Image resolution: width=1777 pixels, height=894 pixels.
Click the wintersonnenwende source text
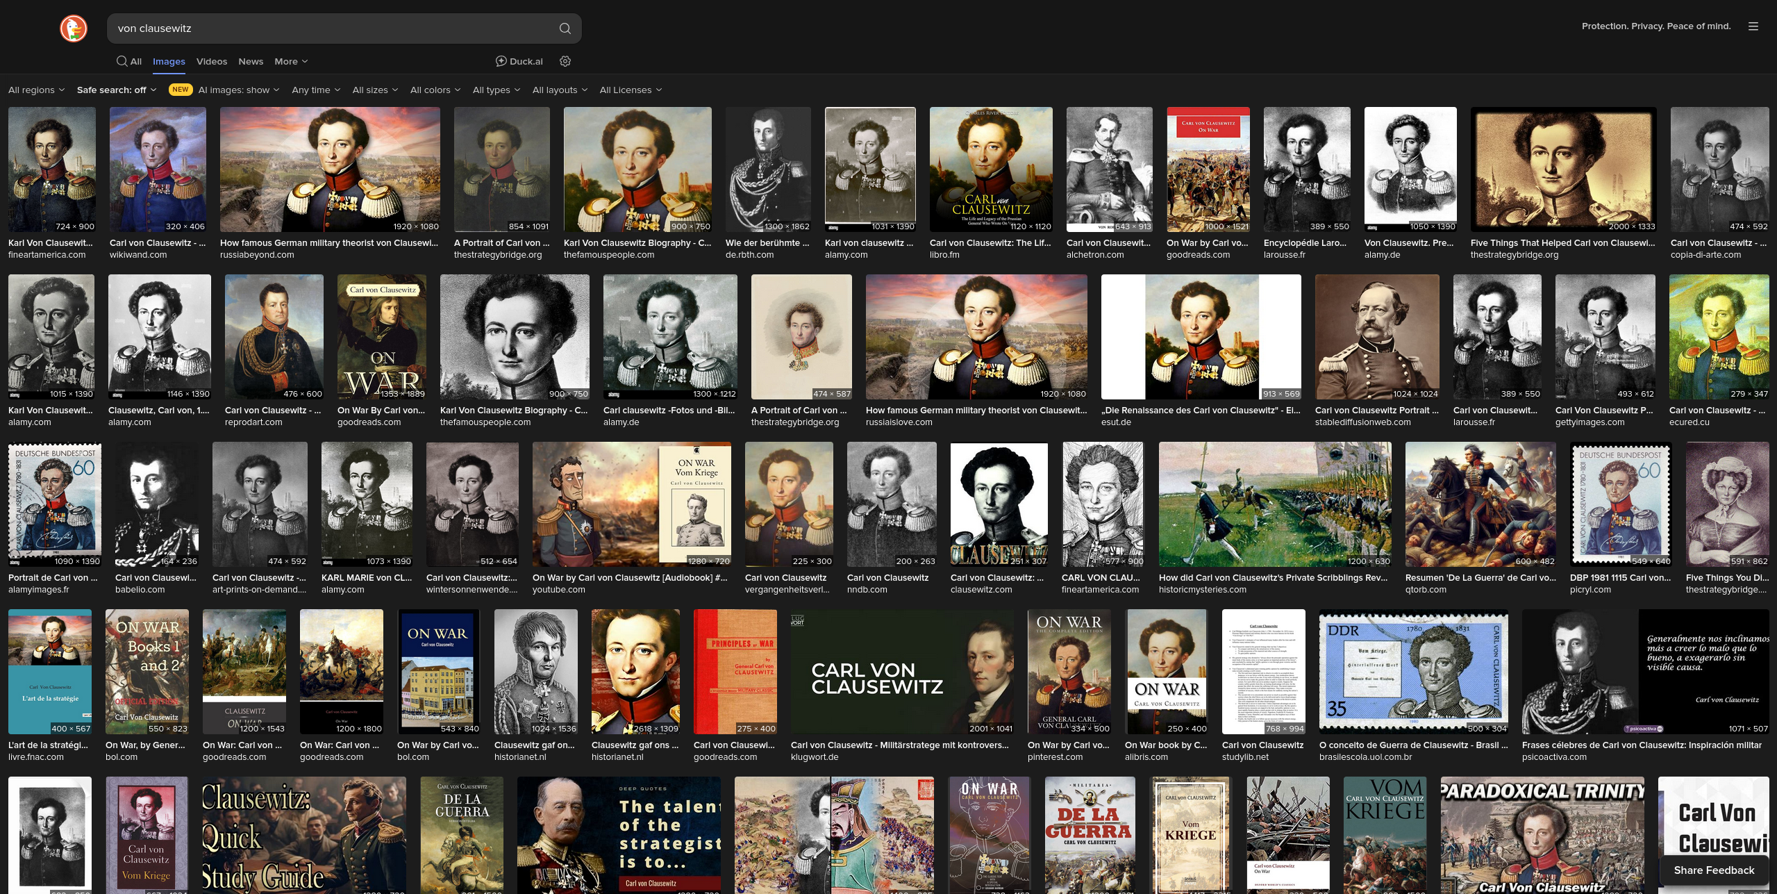pyautogui.click(x=472, y=590)
